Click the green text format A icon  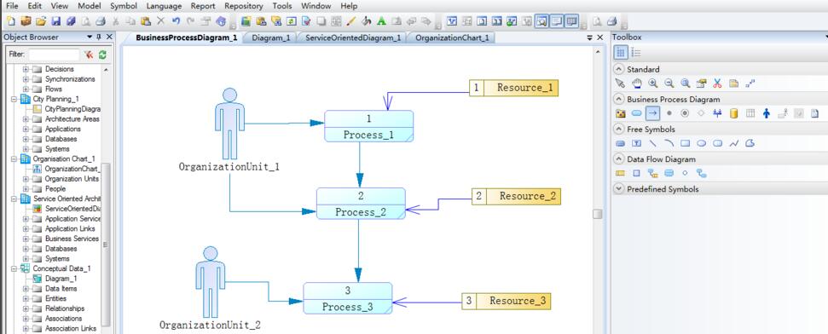point(381,21)
